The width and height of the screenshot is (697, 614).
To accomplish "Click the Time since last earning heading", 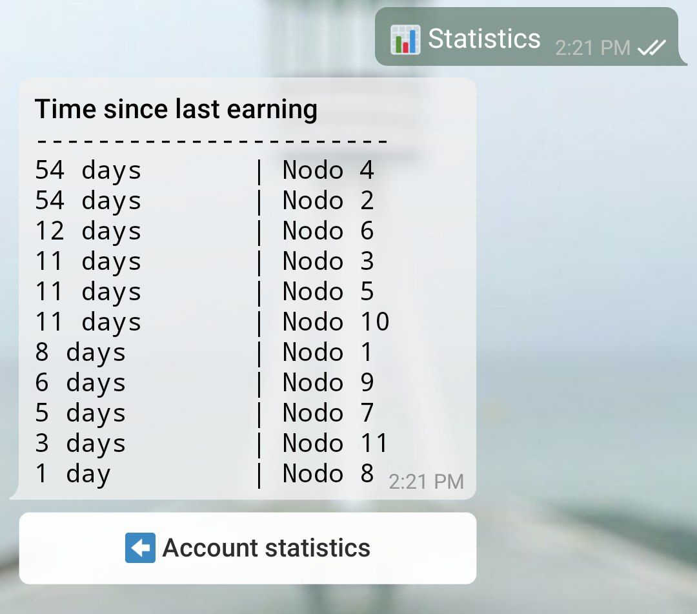I will [176, 109].
